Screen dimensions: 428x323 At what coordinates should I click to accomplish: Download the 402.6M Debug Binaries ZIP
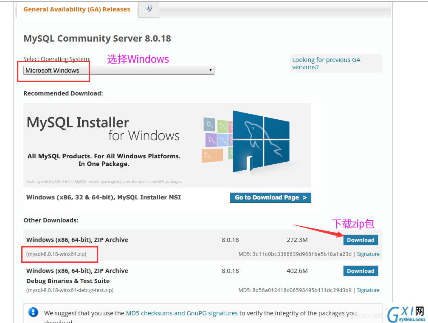(x=360, y=271)
